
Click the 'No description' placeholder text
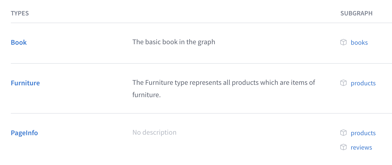tap(154, 132)
